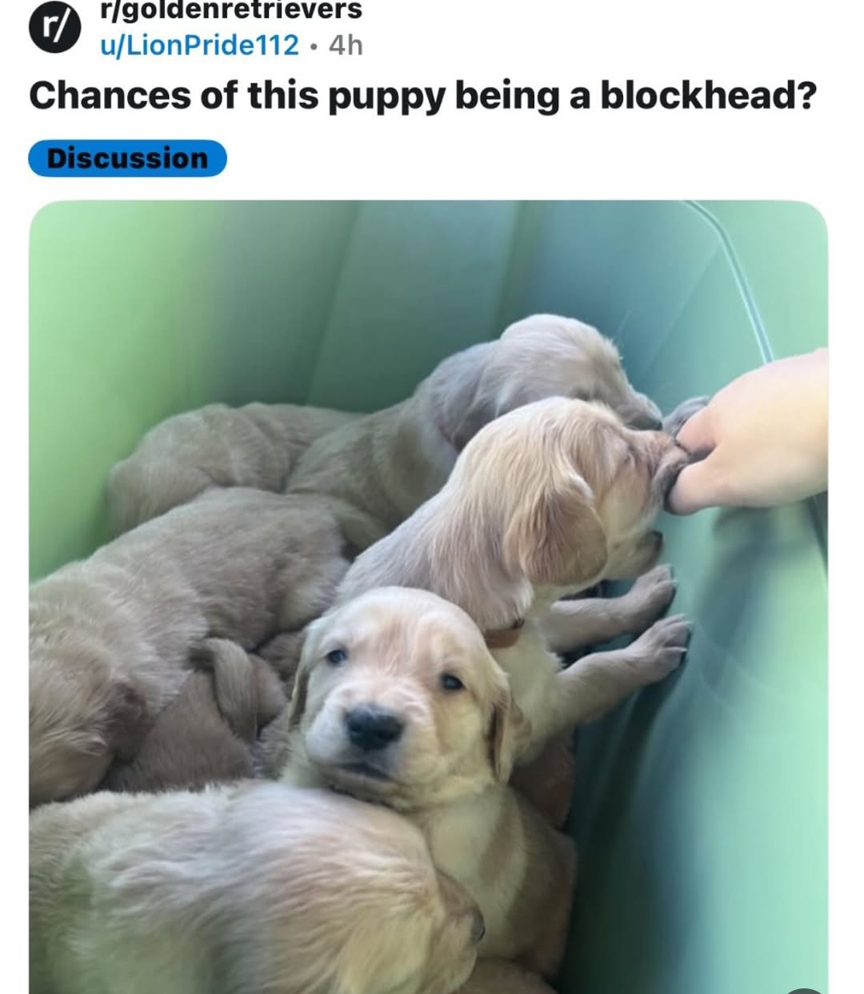Tap the r/ subreddit avatar icon
This screenshot has width=864, height=994.
(54, 28)
